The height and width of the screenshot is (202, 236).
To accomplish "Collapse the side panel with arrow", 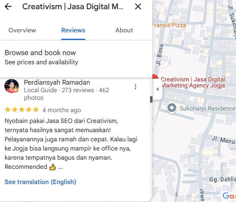I will coord(158,89).
